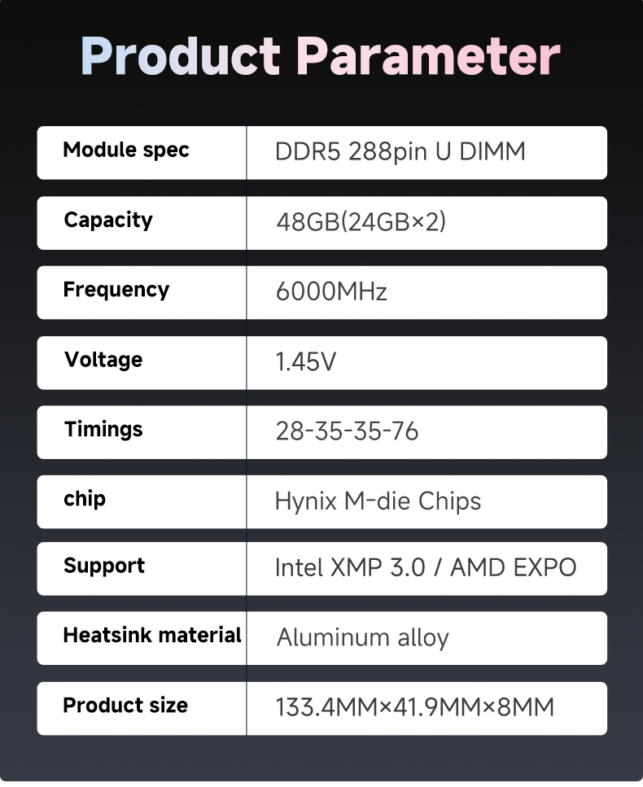Click the 6000MHz frequency value
This screenshot has height=787, width=643.
[x=331, y=291]
